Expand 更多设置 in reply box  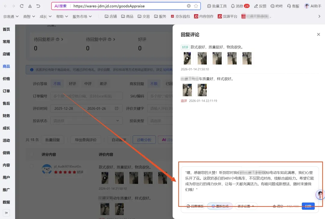coord(246,206)
